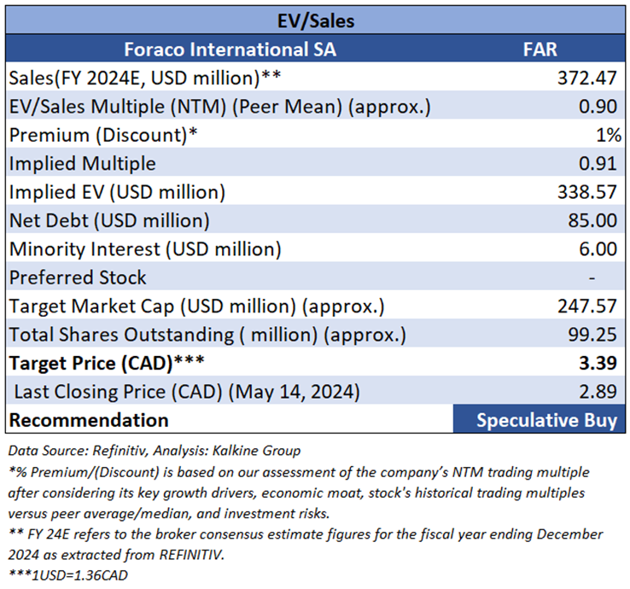This screenshot has height=589, width=630.
Task: Click the Recommendation row label
Action: (89, 420)
